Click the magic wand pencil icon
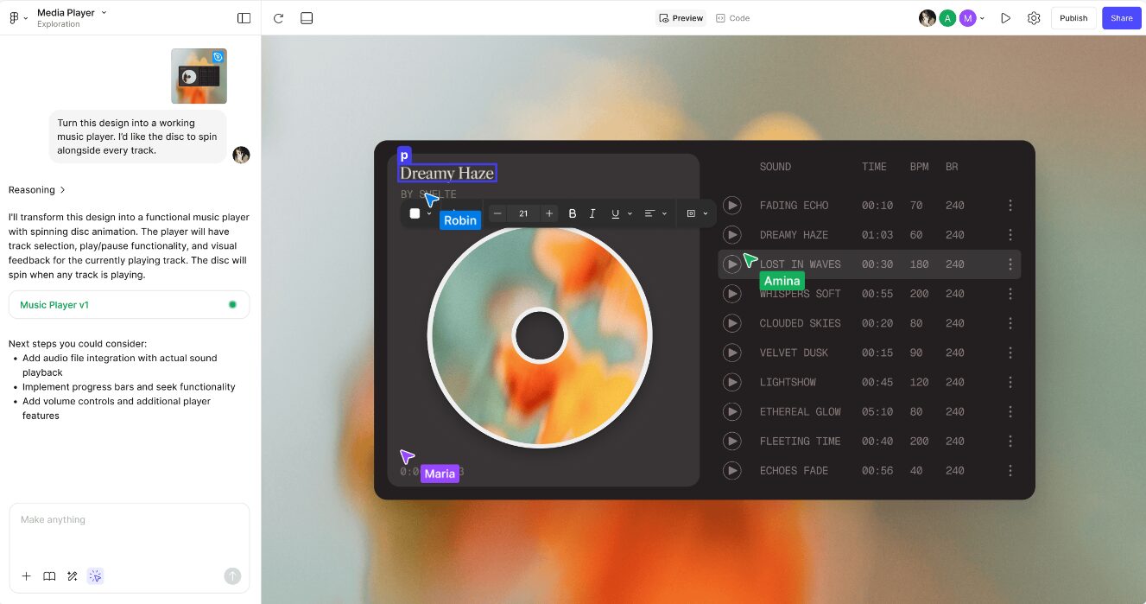Image resolution: width=1146 pixels, height=604 pixels. pyautogui.click(x=73, y=576)
